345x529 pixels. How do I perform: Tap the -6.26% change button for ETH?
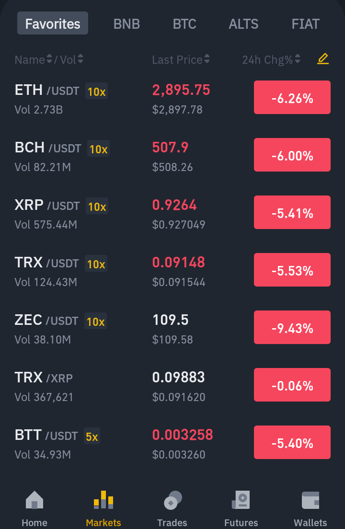point(292,97)
